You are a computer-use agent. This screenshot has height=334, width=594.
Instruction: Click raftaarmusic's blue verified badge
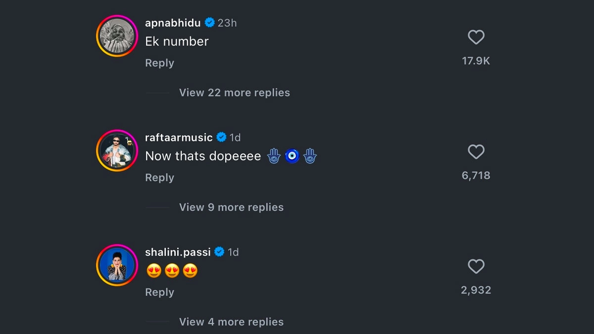click(x=221, y=138)
